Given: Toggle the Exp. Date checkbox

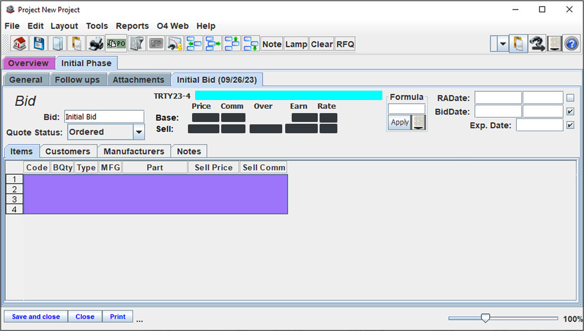Looking at the screenshot, I should [570, 125].
